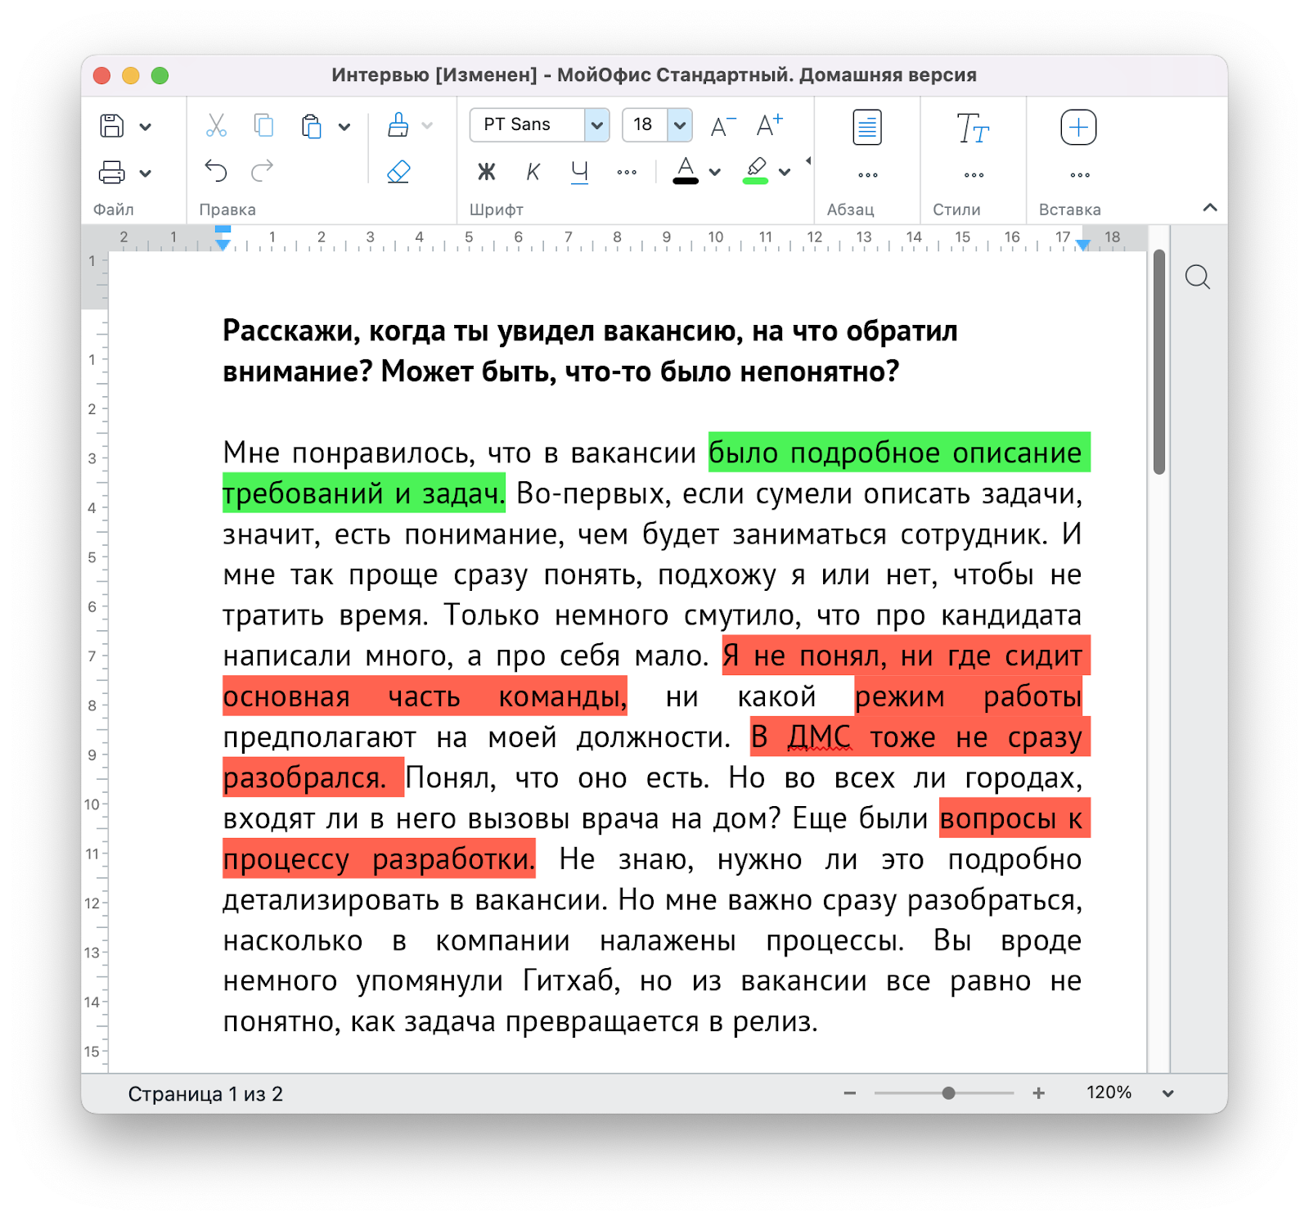Click the green highlighted text требований и задач
Viewport: 1309px width, 1221px height.
tap(362, 493)
